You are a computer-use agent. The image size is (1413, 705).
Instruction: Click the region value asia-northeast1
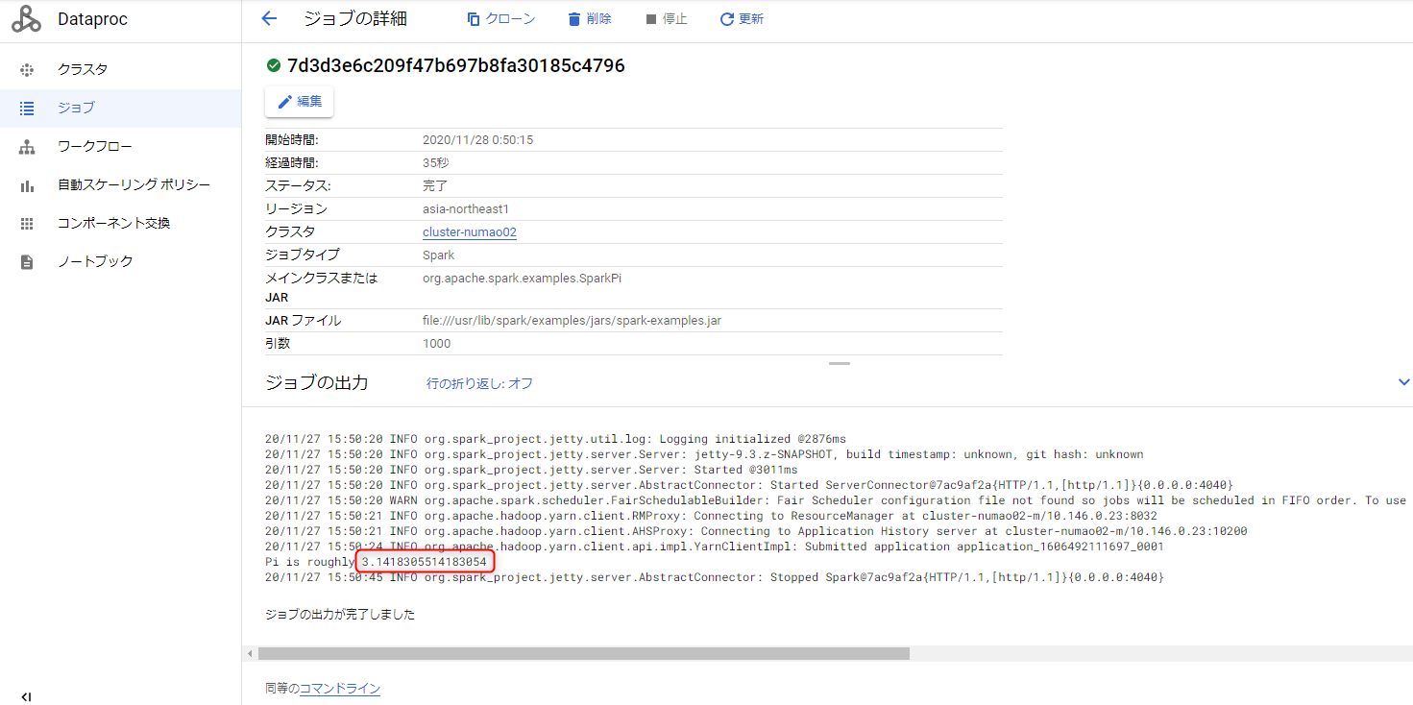click(x=466, y=208)
